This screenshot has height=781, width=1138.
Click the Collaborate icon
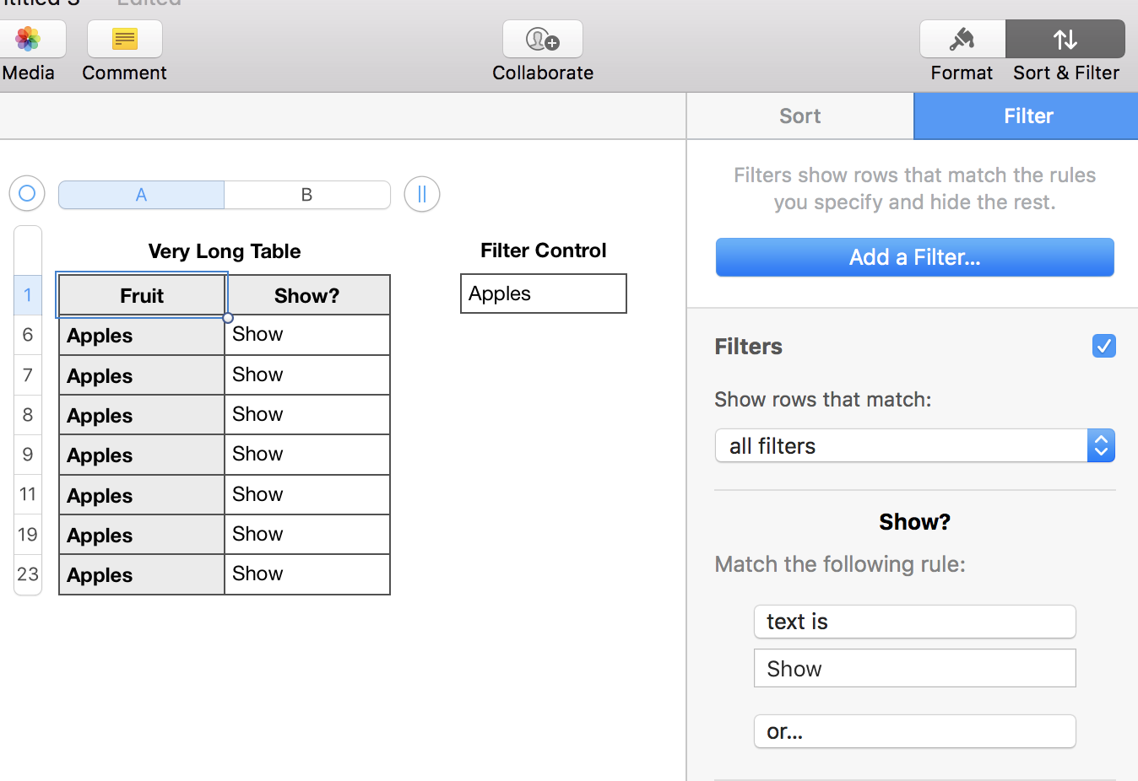[x=542, y=39]
